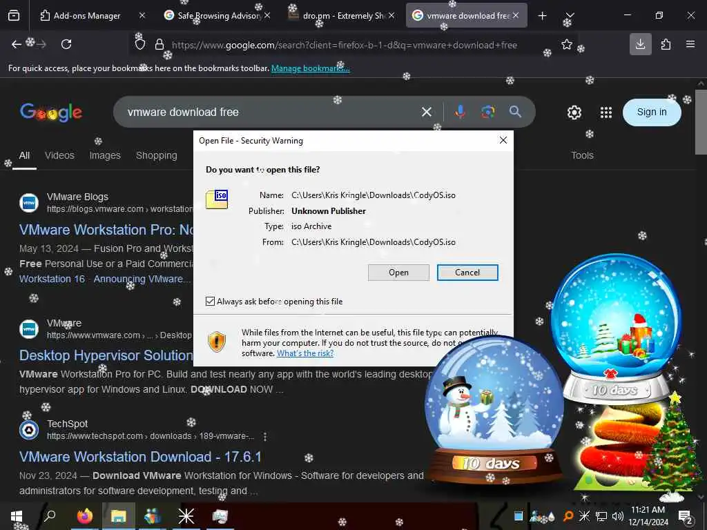The width and height of the screenshot is (707, 530).
Task: Bookmark this page with the star icon
Action: click(567, 44)
